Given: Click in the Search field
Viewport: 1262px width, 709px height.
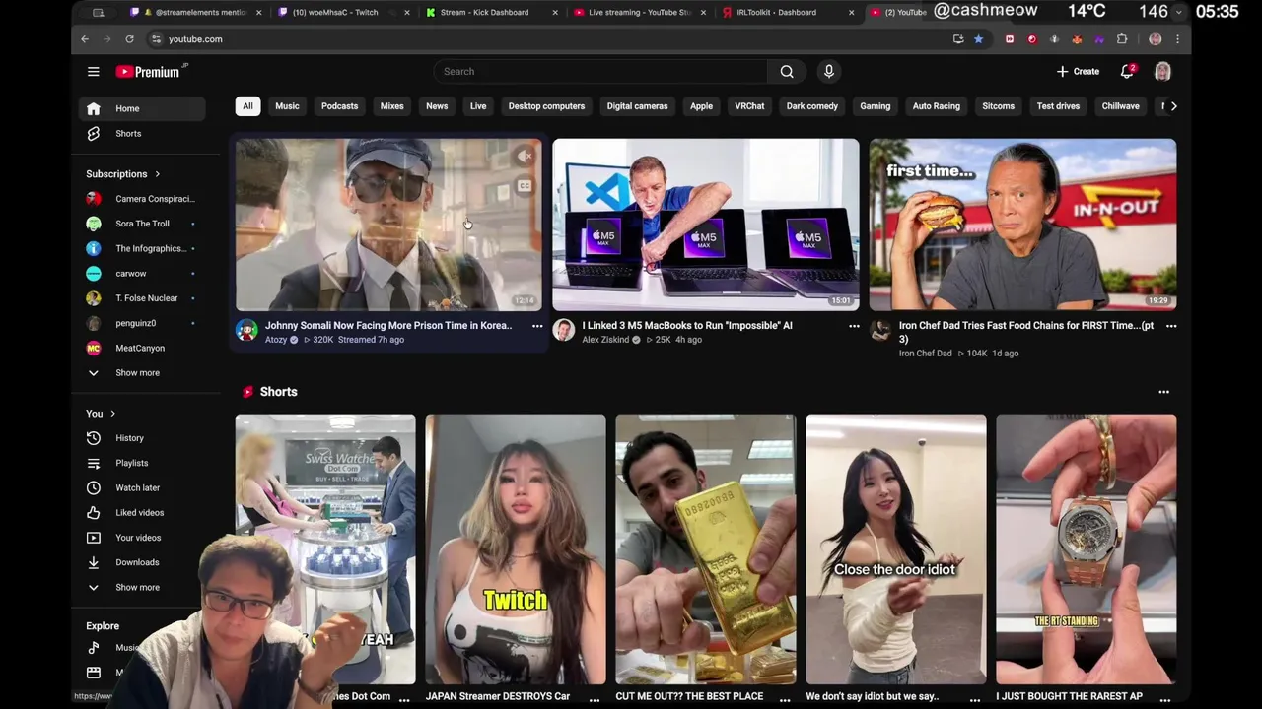Looking at the screenshot, I should coord(599,71).
